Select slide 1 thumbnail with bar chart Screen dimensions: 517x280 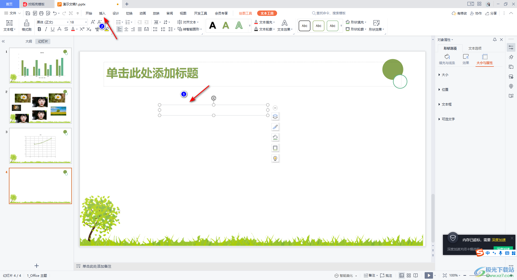coord(40,65)
